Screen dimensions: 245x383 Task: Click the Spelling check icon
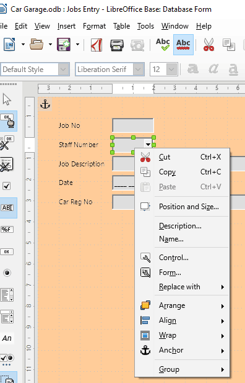click(x=163, y=45)
